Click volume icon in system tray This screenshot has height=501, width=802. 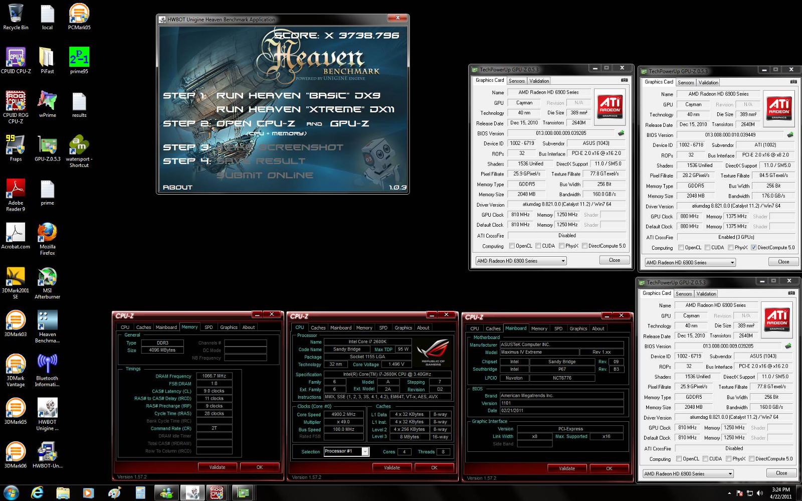(x=760, y=493)
